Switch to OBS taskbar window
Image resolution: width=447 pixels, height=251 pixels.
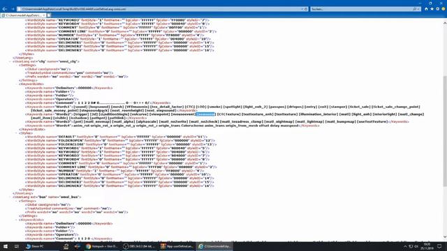point(140,246)
